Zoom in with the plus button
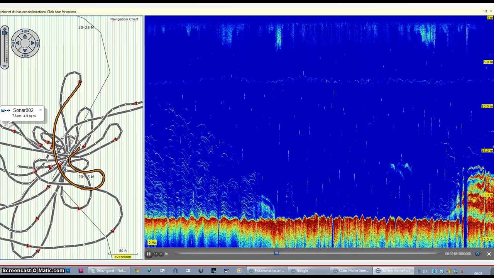Viewport: 494px width, 278px height. tap(5, 28)
